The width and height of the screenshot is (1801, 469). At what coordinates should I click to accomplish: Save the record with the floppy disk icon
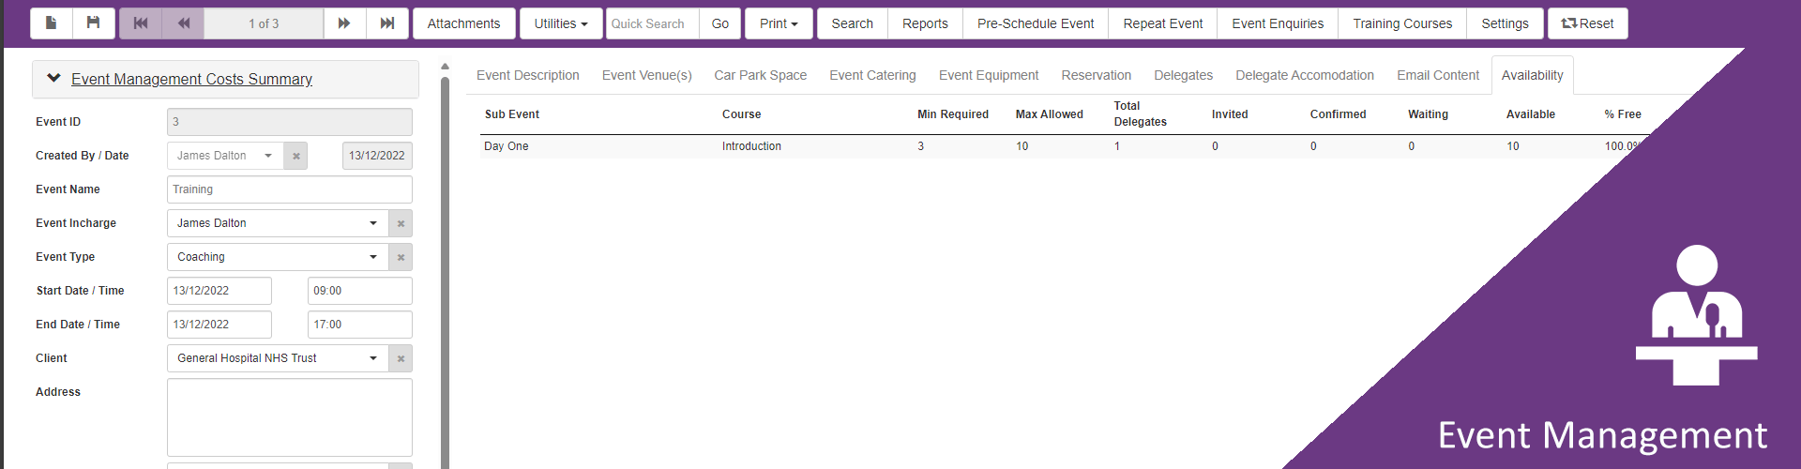click(x=94, y=23)
